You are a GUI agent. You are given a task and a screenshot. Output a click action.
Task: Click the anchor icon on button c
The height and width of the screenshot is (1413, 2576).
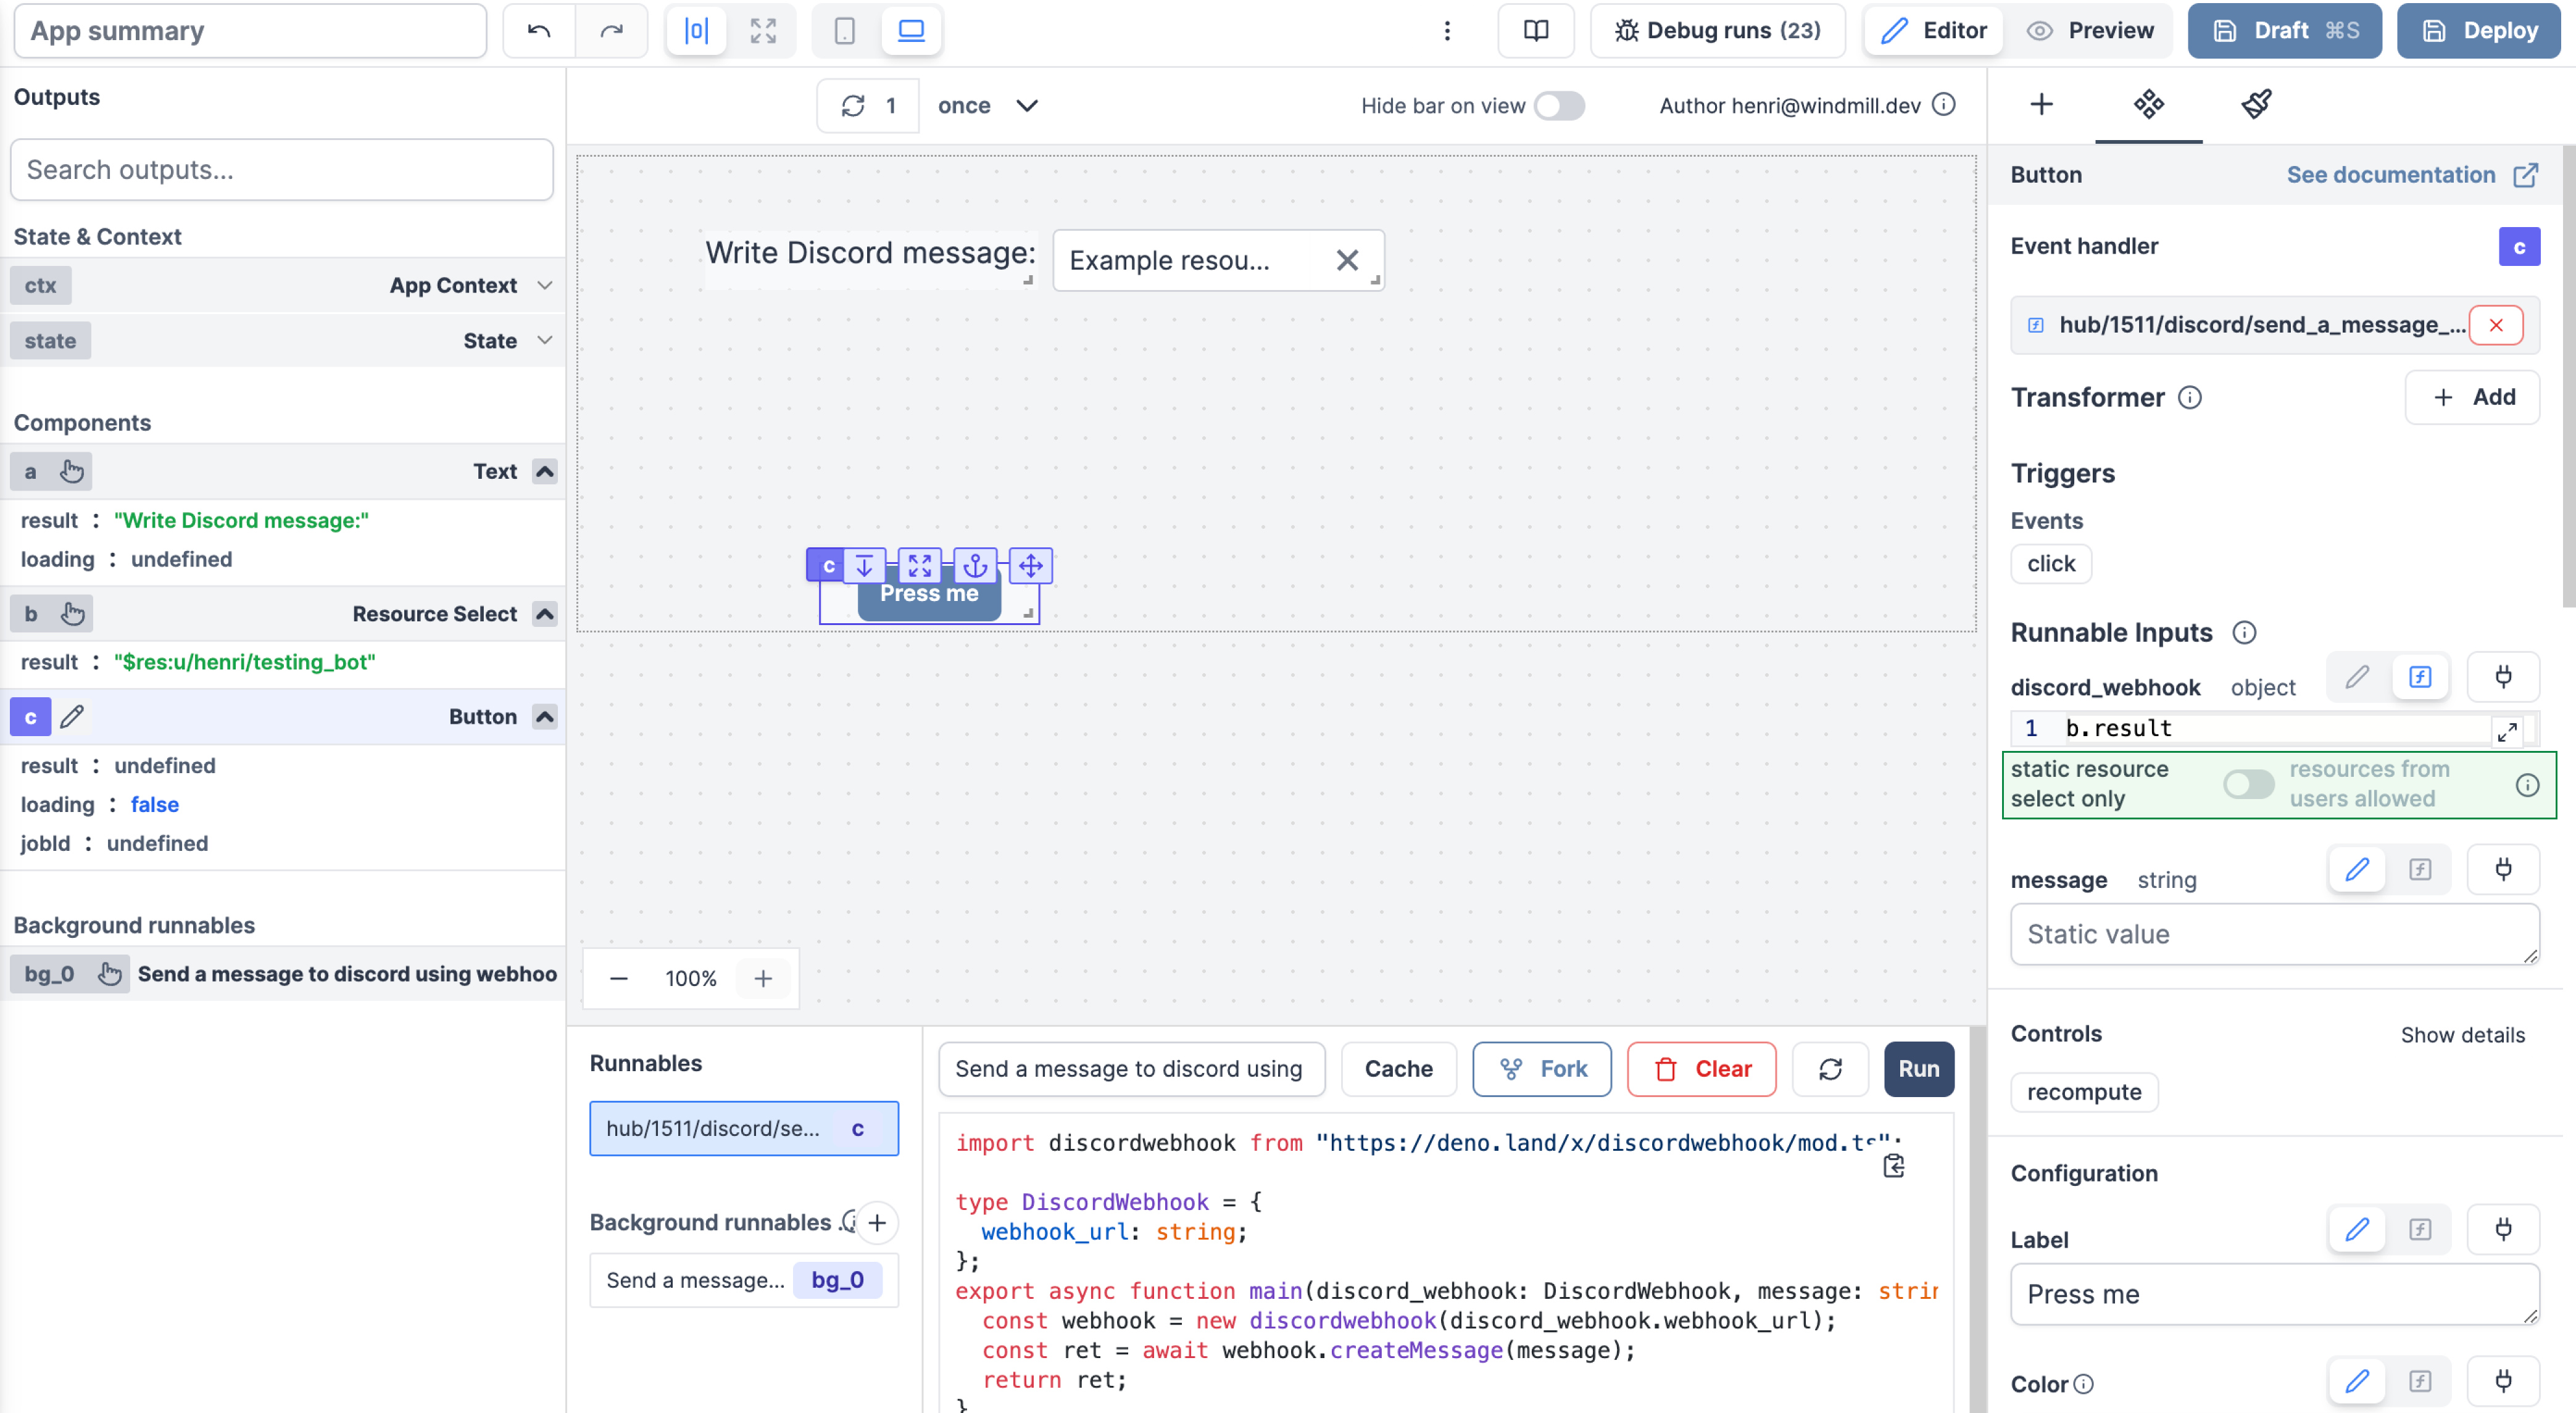pos(974,566)
